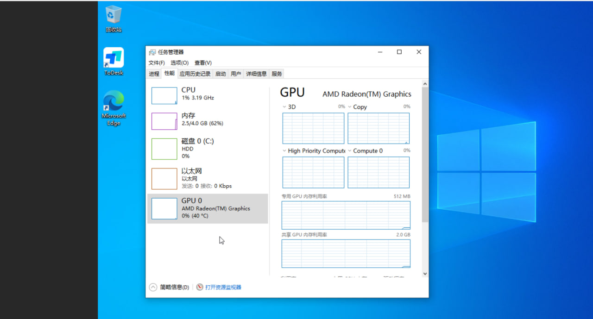Click the scroll down arrow in GPU panel
Image resolution: width=593 pixels, height=319 pixels.
pos(425,274)
